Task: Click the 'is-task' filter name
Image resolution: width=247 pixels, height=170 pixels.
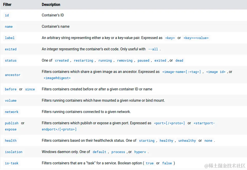Action: (x=12, y=163)
